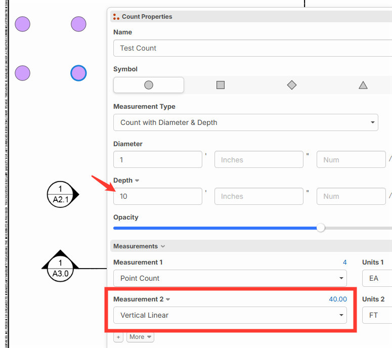
Task: Select the triangle symbol option
Action: (x=363, y=85)
